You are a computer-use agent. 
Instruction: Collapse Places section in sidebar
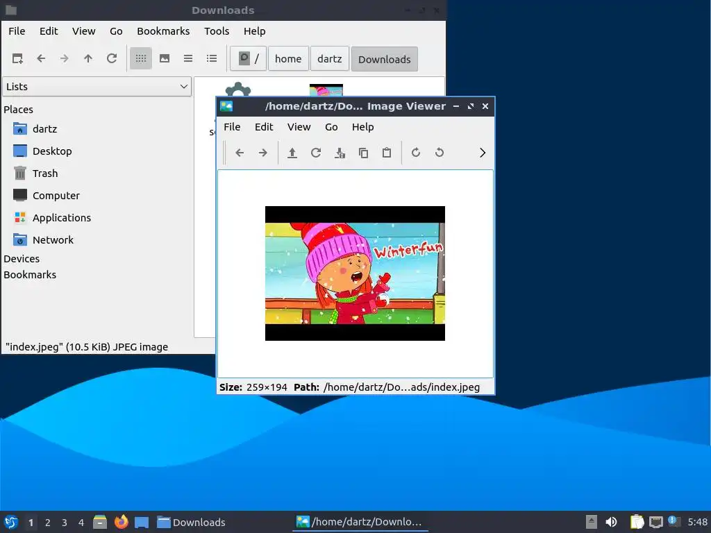(18, 110)
